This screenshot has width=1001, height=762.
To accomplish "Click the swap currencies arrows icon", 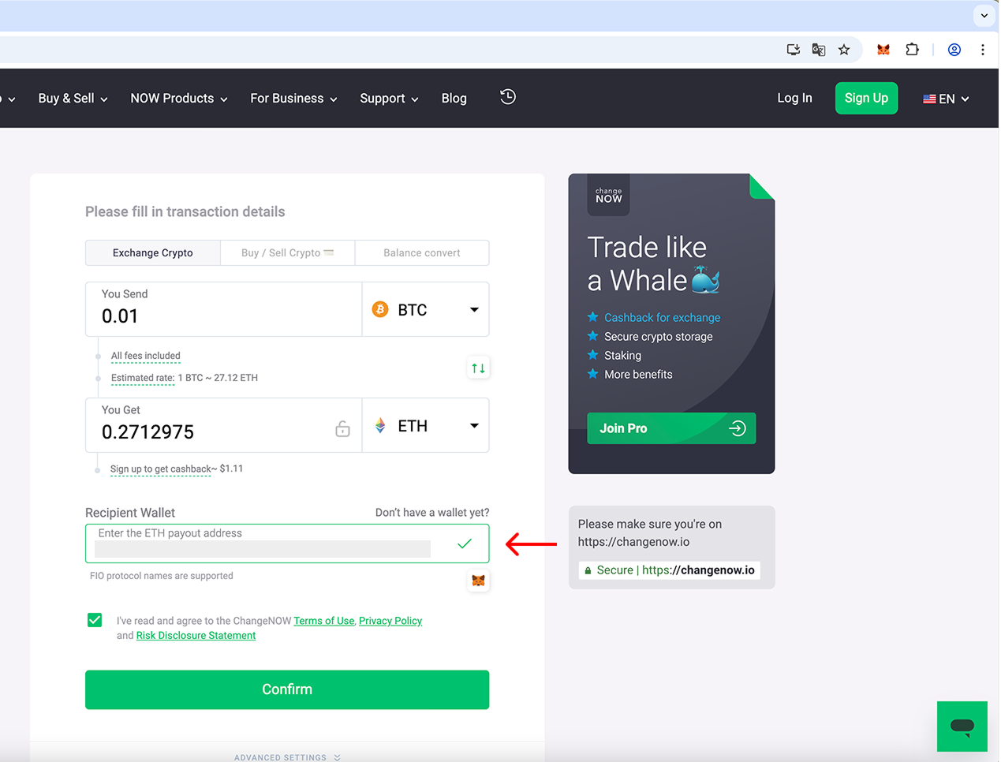I will pyautogui.click(x=478, y=368).
